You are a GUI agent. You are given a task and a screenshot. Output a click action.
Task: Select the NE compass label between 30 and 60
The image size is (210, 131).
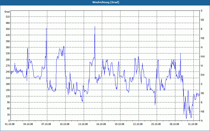coord(203,112)
